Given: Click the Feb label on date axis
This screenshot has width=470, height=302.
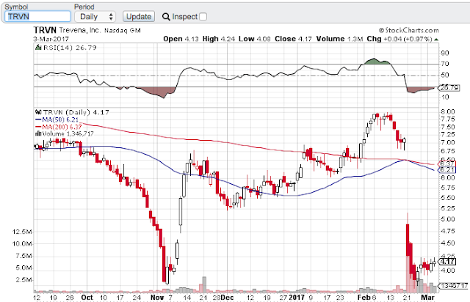Looking at the screenshot, I should 364,298.
